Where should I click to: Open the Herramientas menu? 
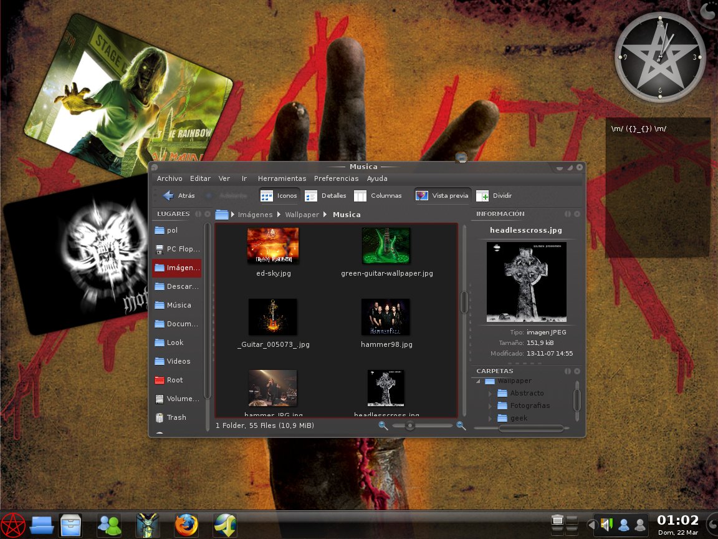pyautogui.click(x=282, y=179)
